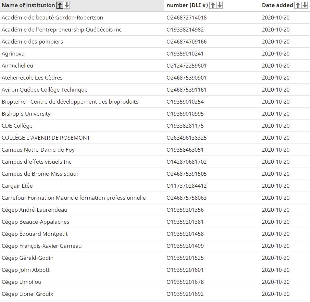Select the 'Cégep Limoilou' cell
This screenshot has width=310, height=302.
click(x=21, y=282)
